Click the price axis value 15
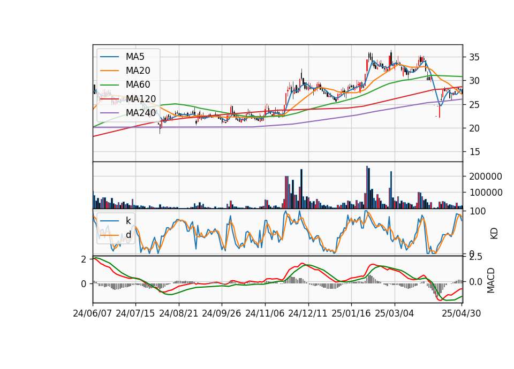The height and width of the screenshot is (369, 514). click(x=474, y=152)
